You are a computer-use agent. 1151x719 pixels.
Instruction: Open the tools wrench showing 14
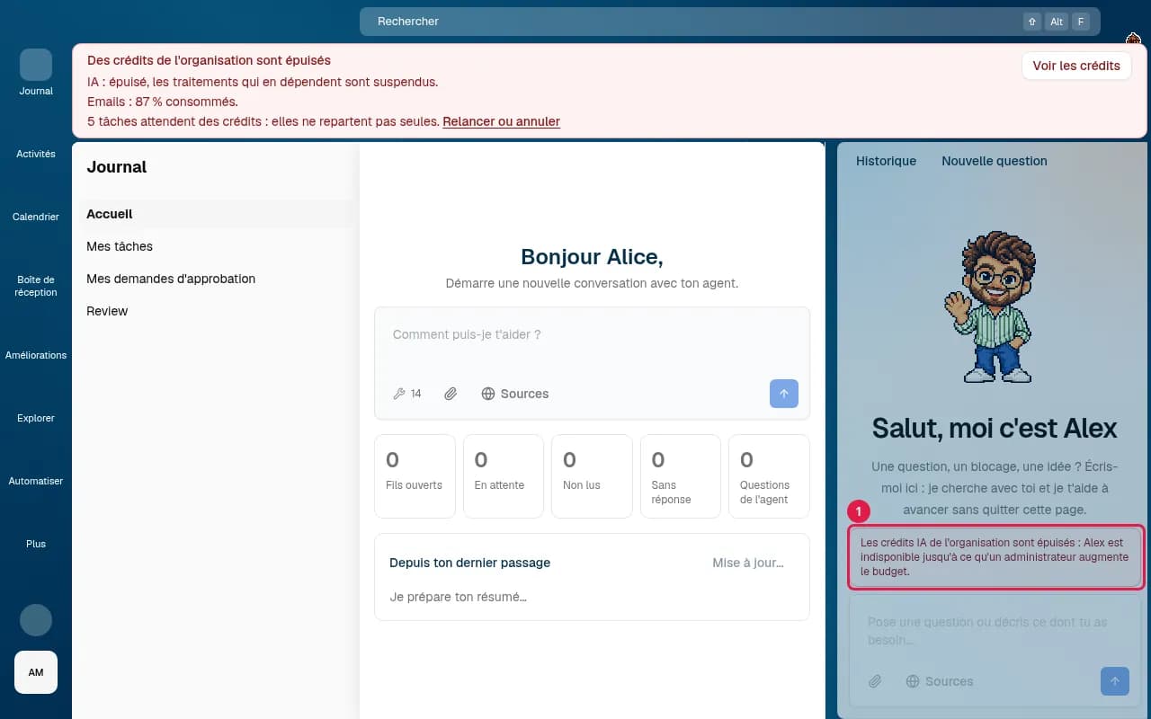coord(407,394)
